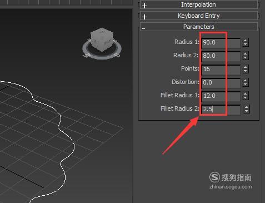Expand the Keyboard Entry rollout
The height and width of the screenshot is (203, 265).
pos(198,16)
